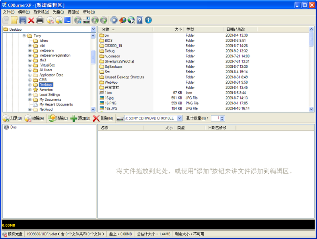The width and height of the screenshot is (317, 239).
Task: Click the 擦除(A) erase button
Action: coord(34,118)
